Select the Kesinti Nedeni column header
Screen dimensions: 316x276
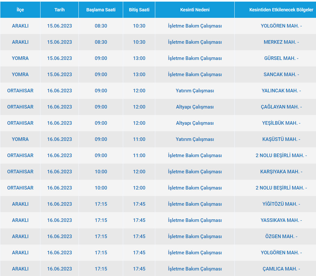tap(195, 10)
